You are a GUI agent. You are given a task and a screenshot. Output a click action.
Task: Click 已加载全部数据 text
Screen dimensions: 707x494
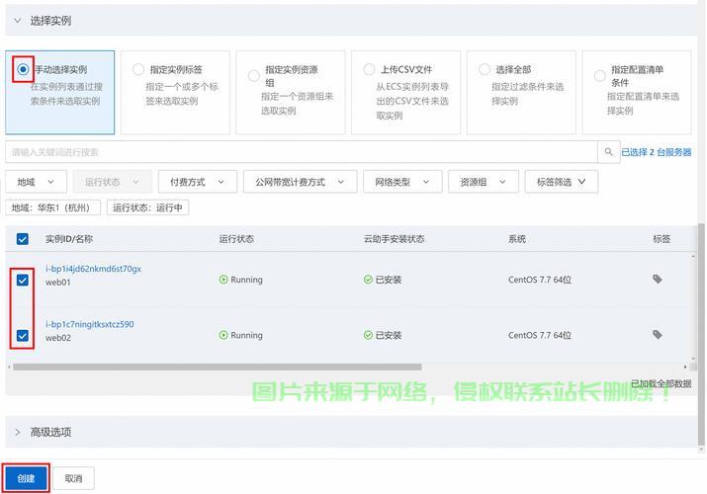click(661, 383)
